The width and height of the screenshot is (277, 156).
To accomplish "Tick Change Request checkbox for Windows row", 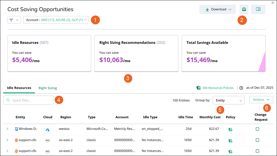I will coord(257,129).
